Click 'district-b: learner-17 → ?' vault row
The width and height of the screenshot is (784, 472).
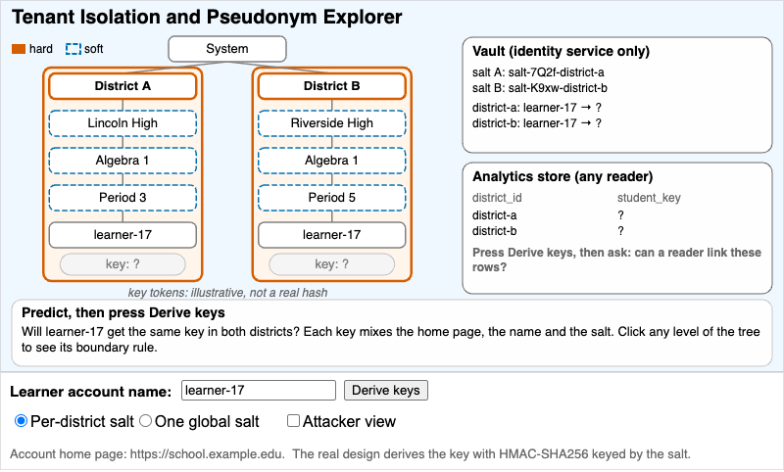536,123
